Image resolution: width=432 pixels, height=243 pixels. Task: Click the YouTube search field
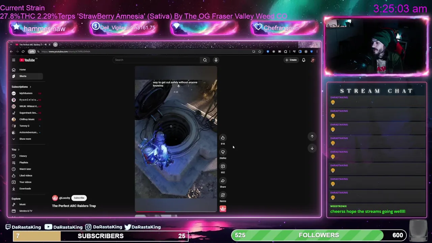point(157,60)
